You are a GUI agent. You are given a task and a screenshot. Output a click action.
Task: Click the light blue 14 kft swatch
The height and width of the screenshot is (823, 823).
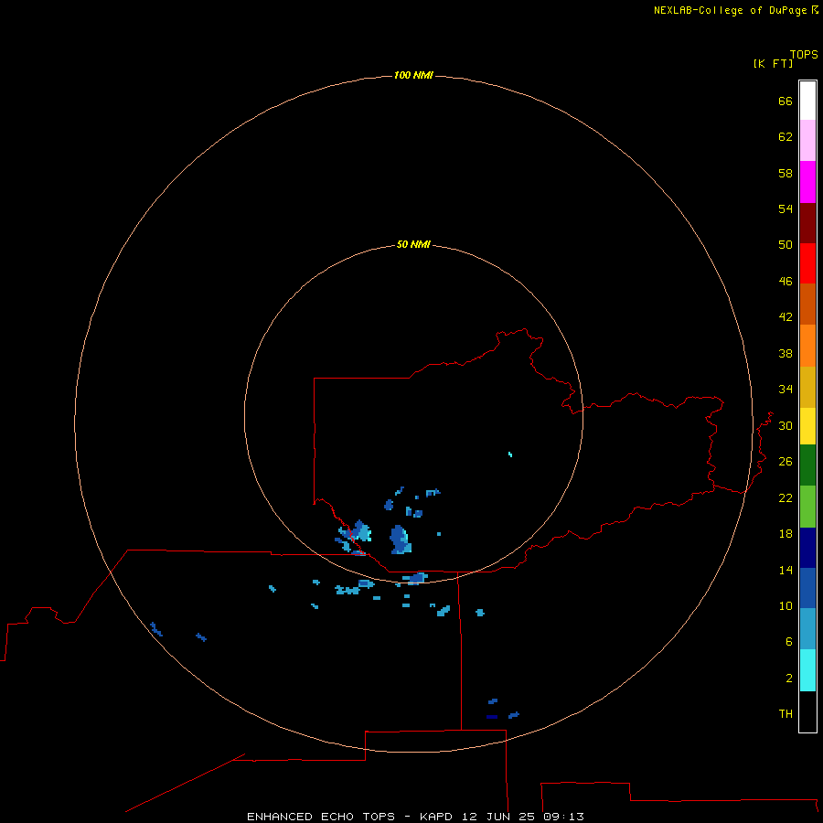click(x=807, y=629)
